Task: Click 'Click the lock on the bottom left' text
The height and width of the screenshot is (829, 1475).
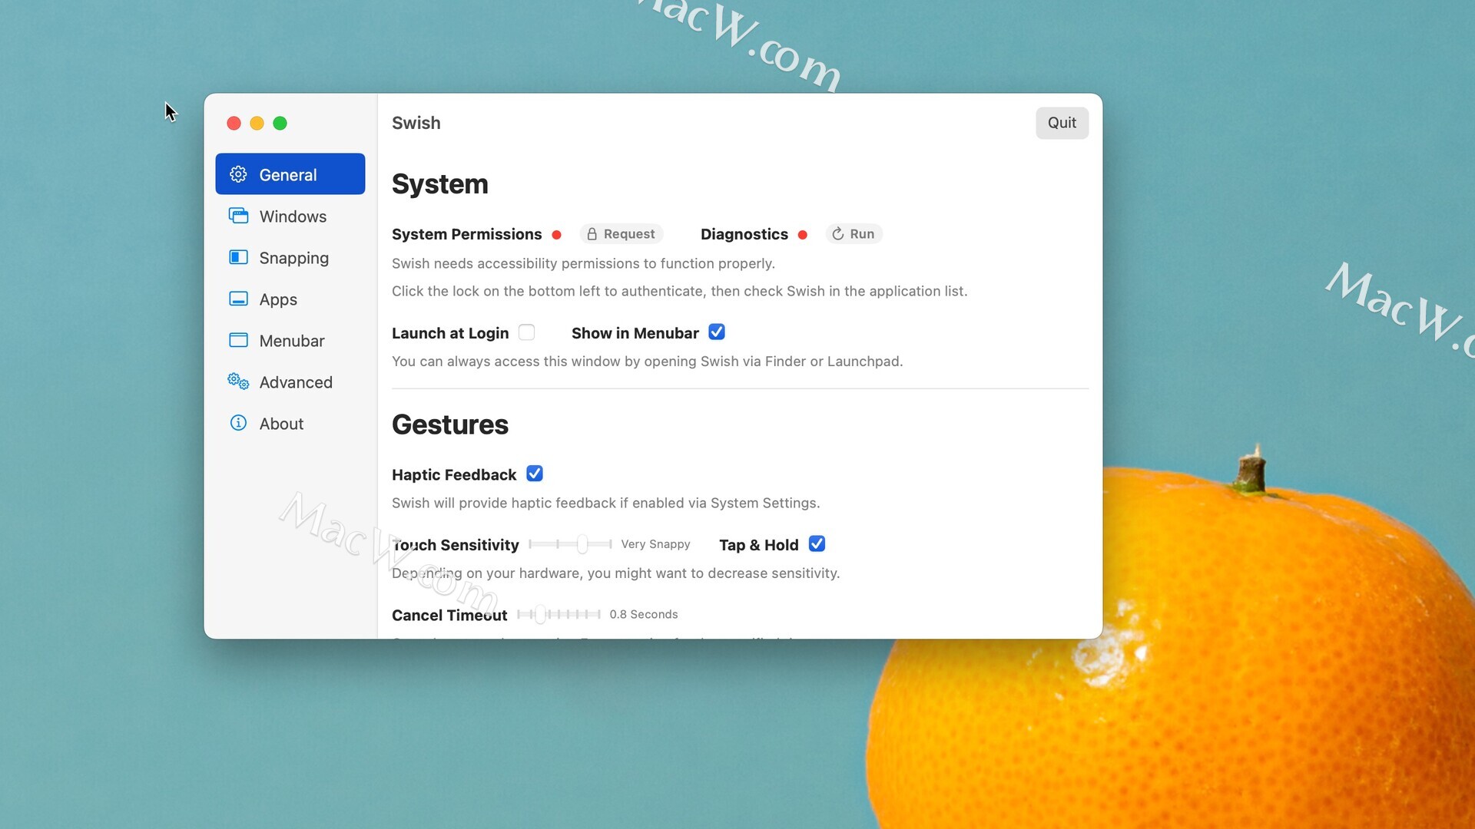Action: tap(680, 291)
